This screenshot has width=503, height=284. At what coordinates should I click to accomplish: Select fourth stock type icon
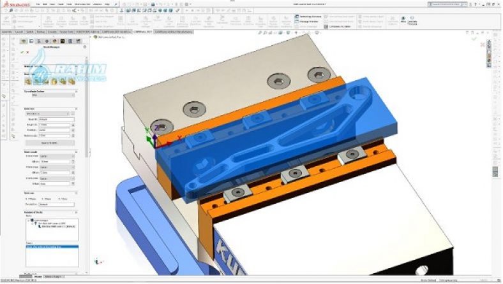tap(54, 82)
